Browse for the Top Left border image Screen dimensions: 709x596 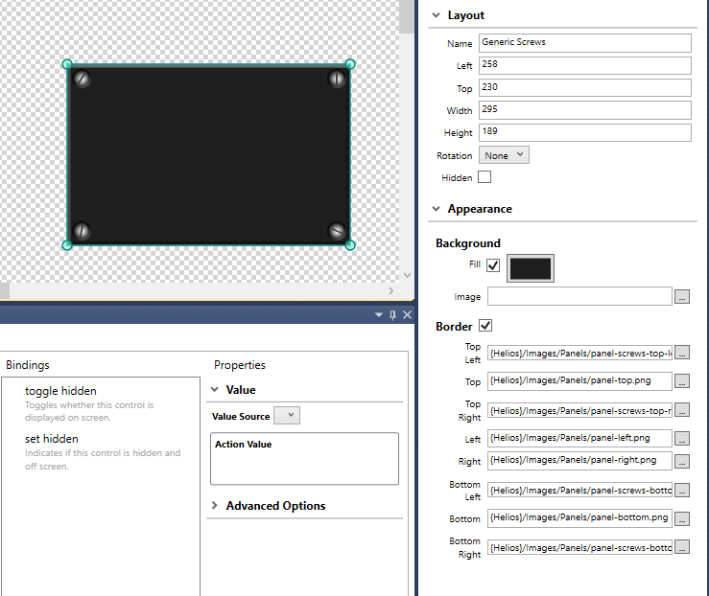tap(682, 353)
